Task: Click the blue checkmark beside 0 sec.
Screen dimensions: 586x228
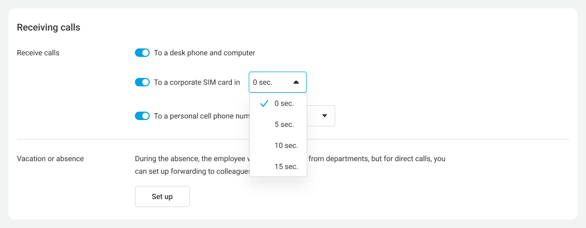Action: point(265,104)
